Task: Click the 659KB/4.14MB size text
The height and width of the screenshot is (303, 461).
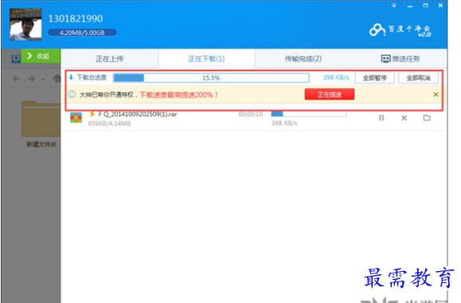Action: coord(109,123)
